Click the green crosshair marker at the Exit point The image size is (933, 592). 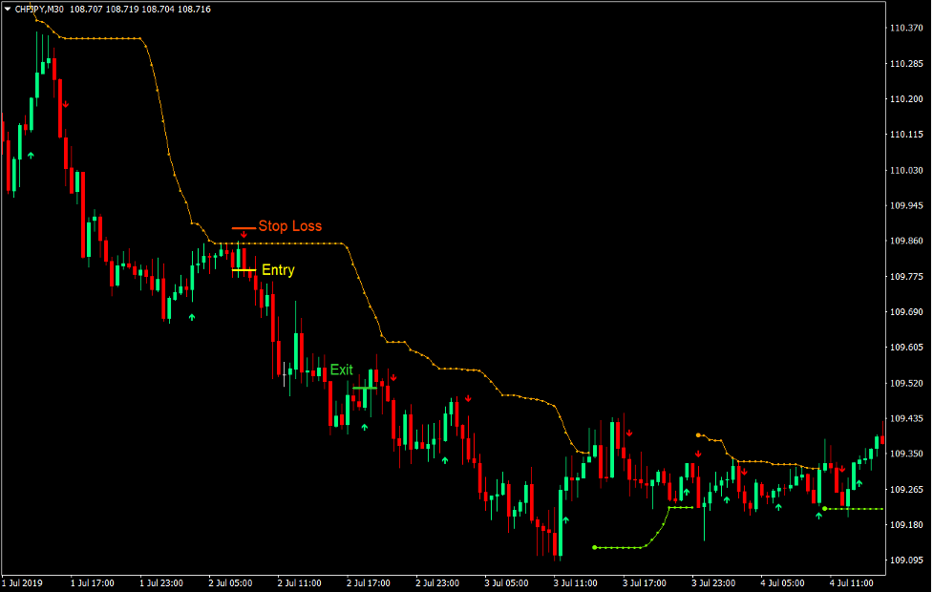(x=364, y=388)
